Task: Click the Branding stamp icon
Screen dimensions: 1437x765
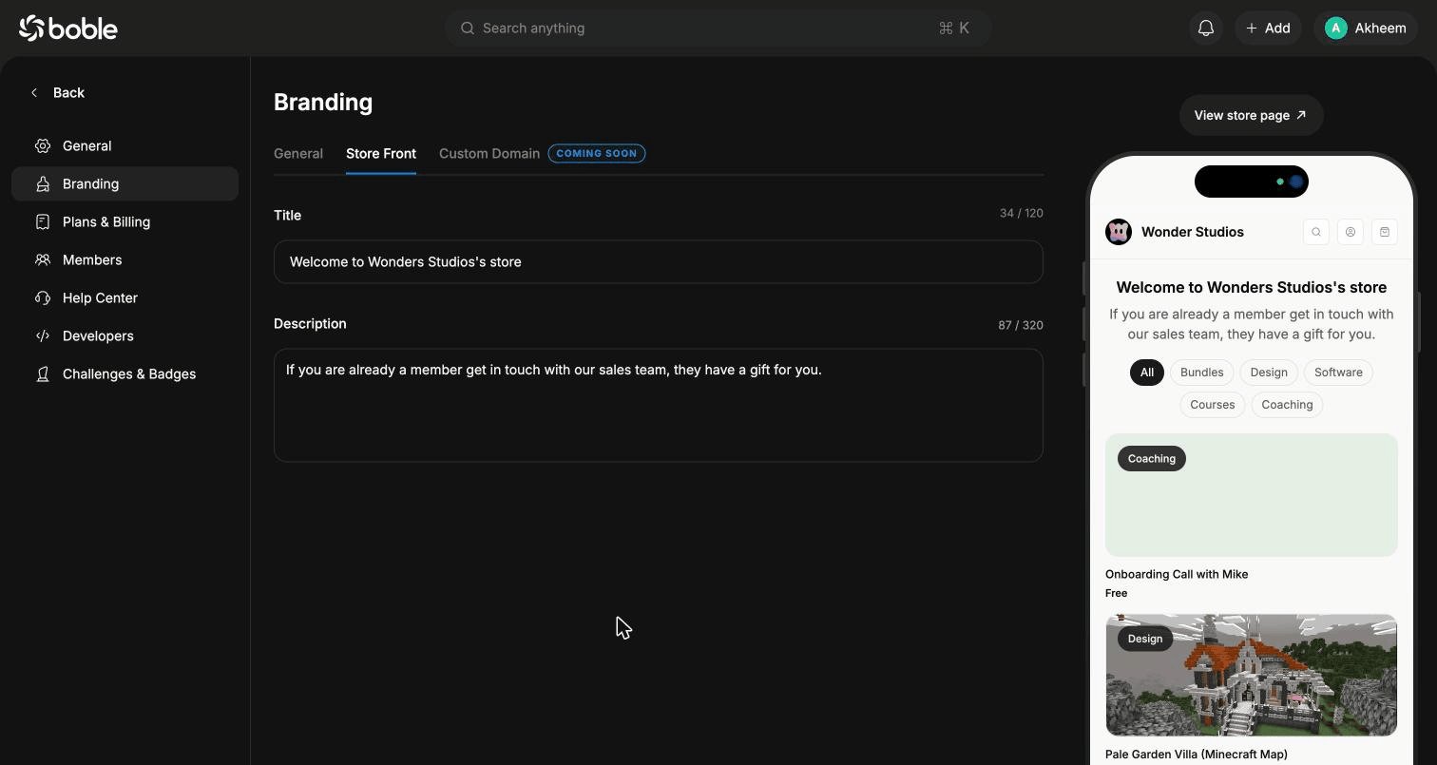Action: tap(43, 183)
